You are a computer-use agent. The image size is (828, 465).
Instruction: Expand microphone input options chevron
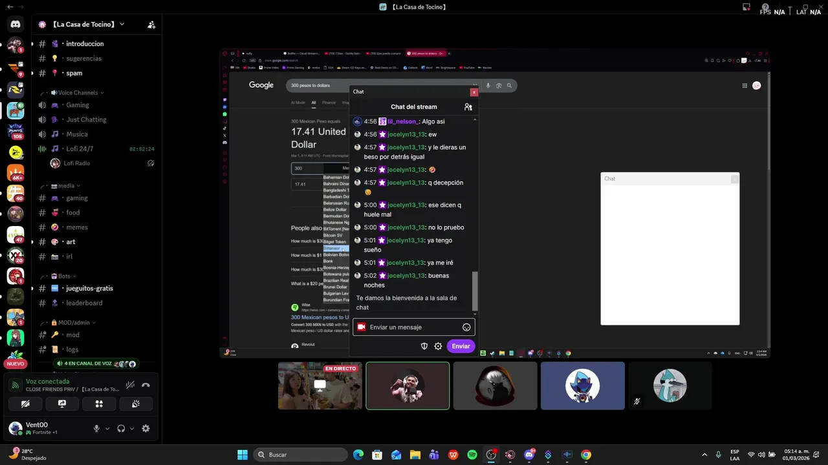point(107,428)
